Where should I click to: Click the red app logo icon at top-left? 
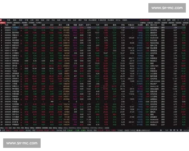1,20
